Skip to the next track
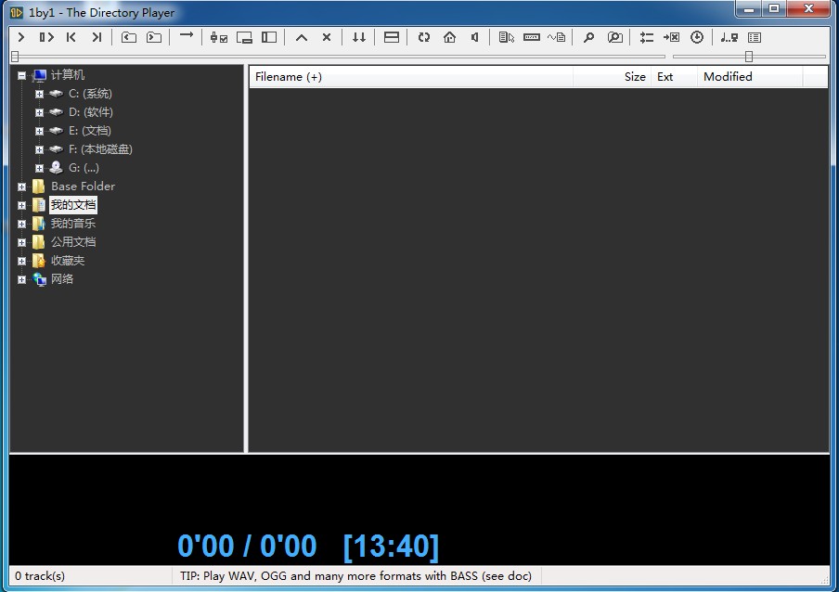This screenshot has height=592, width=839. click(96, 37)
